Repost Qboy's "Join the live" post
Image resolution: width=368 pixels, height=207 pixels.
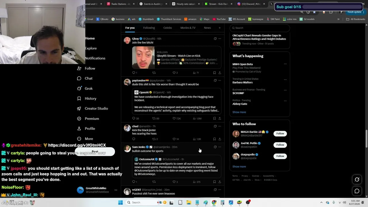154,73
